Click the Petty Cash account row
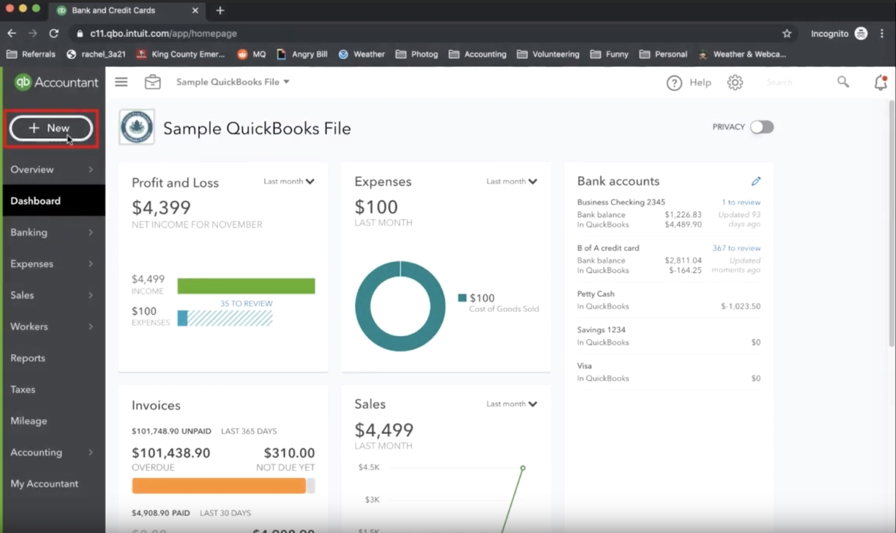 pos(668,300)
